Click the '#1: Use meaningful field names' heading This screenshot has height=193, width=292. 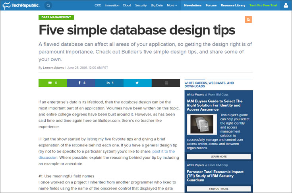[66, 176]
